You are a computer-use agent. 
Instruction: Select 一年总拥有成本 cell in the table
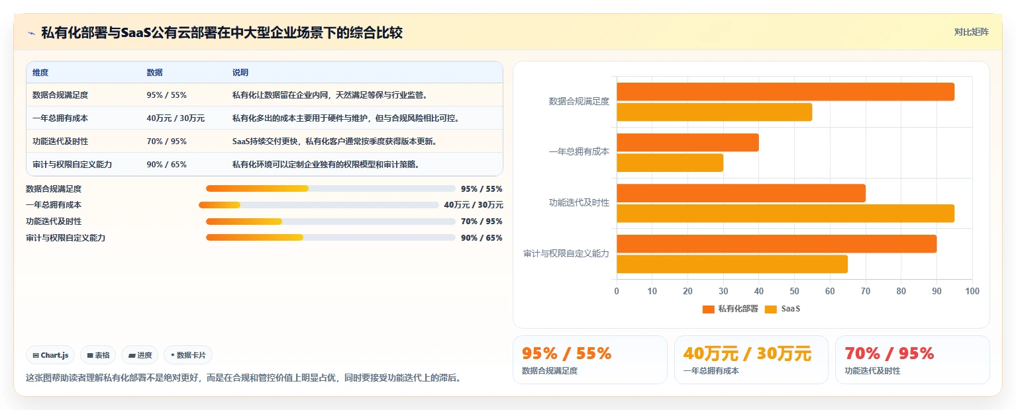(60, 118)
